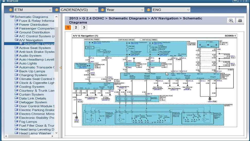250x141 pixels.
Task: Open the Year dropdown
Action: 123,10
